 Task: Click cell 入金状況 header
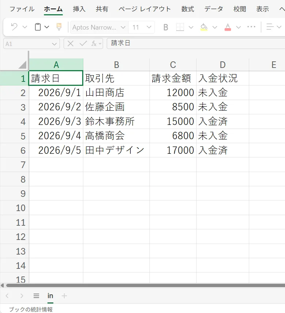tap(223, 78)
